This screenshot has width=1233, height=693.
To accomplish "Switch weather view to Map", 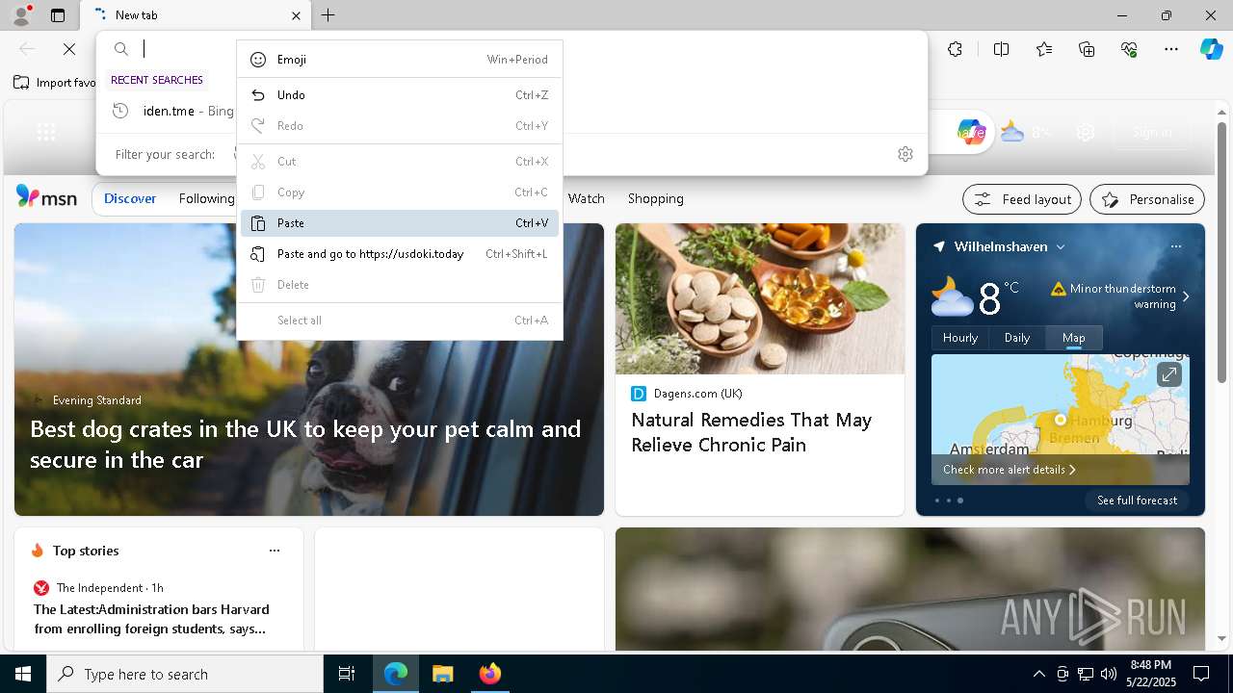I will click(1073, 338).
